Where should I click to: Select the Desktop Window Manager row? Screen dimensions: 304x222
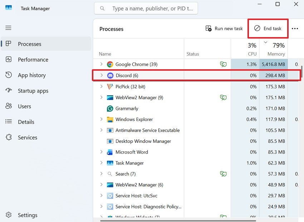tap(196, 141)
